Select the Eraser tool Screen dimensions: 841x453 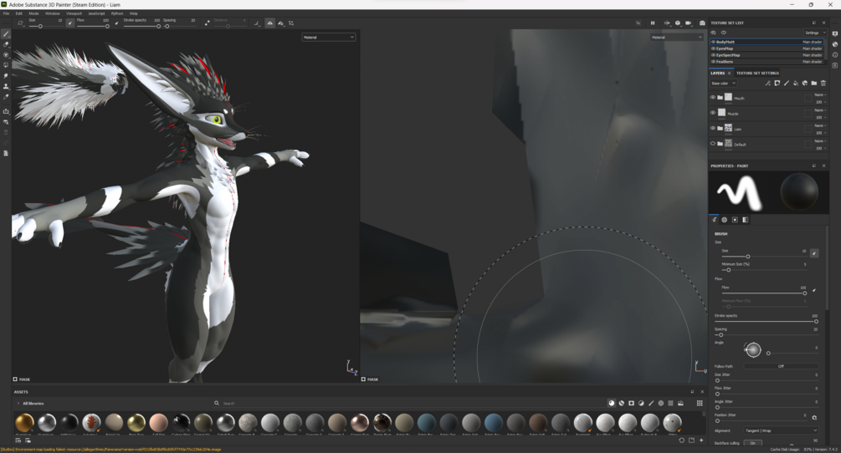pos(6,44)
